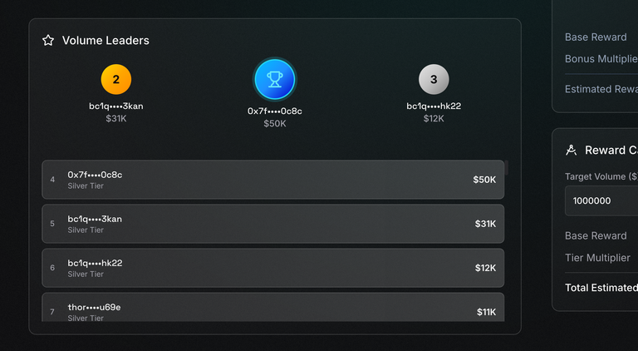
Task: Open the rank 5 row bc1q••••3kan
Action: (273, 224)
